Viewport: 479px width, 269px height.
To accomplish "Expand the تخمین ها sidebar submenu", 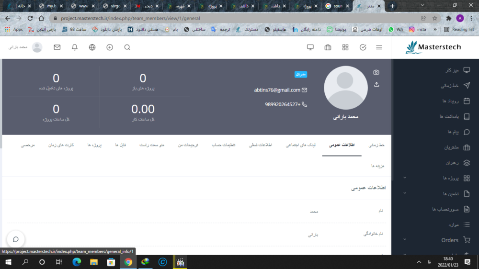I will click(x=405, y=194).
